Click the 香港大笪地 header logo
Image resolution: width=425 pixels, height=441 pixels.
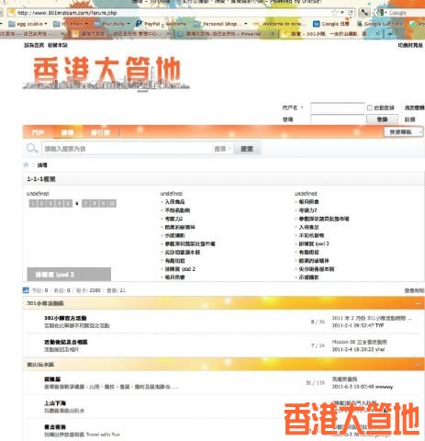[106, 73]
